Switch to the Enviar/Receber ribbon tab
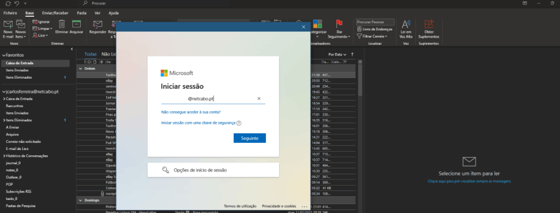The width and height of the screenshot is (560, 213). [x=55, y=13]
